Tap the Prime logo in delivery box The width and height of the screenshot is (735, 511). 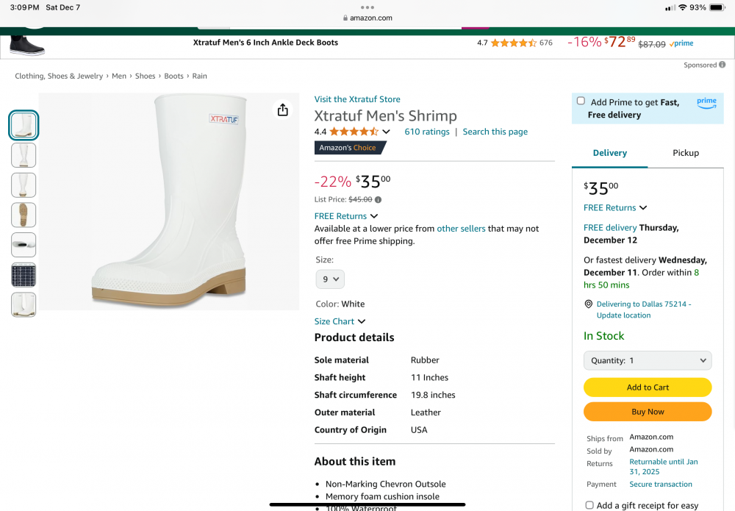click(706, 104)
